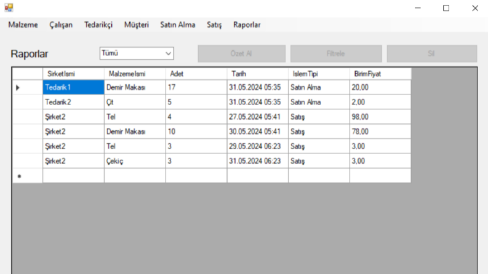Select date cell 27.05.2024 05:41
This screenshot has height=274, width=488.
pos(257,117)
